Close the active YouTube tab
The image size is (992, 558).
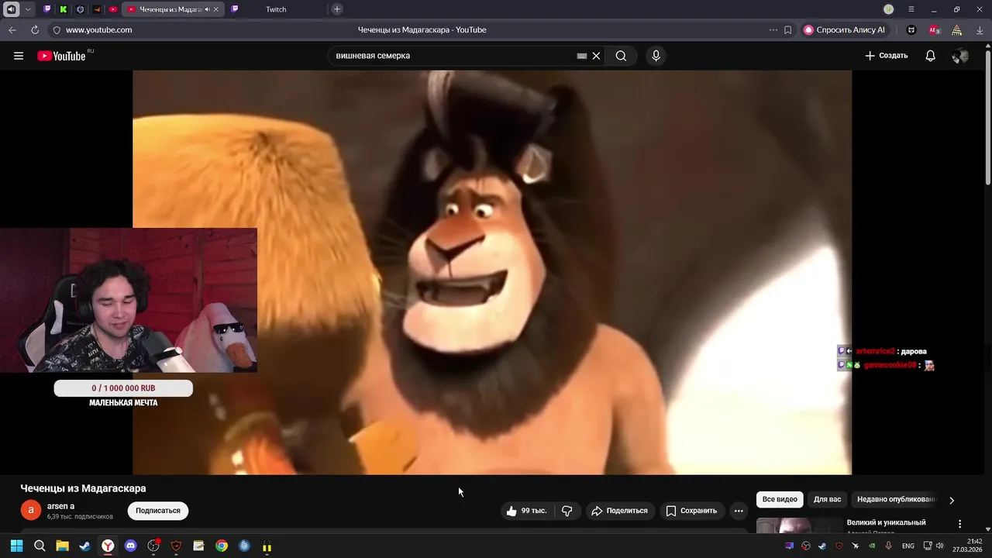pos(216,9)
